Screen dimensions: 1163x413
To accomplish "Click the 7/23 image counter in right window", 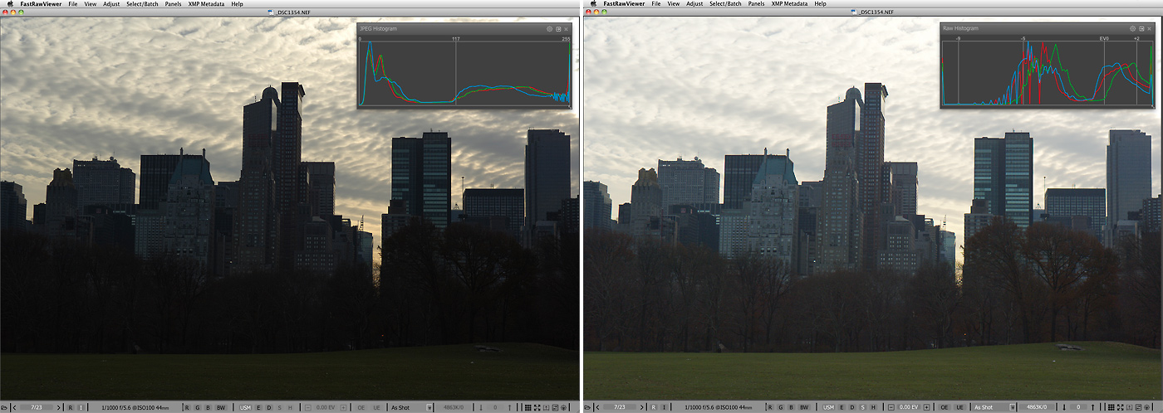I will coord(619,407).
